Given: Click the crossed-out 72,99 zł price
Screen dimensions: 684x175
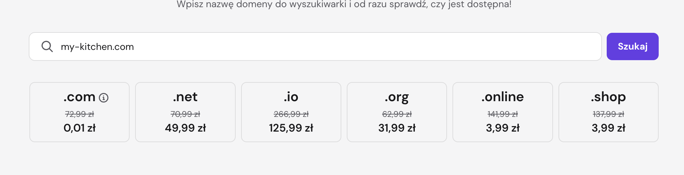Looking at the screenshot, I should [x=80, y=114].
